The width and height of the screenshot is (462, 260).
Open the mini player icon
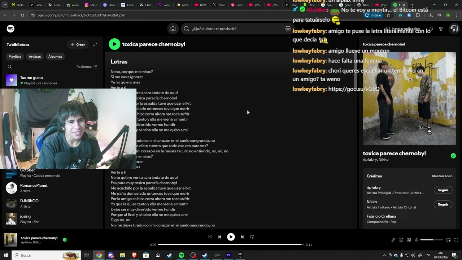pyautogui.click(x=448, y=240)
